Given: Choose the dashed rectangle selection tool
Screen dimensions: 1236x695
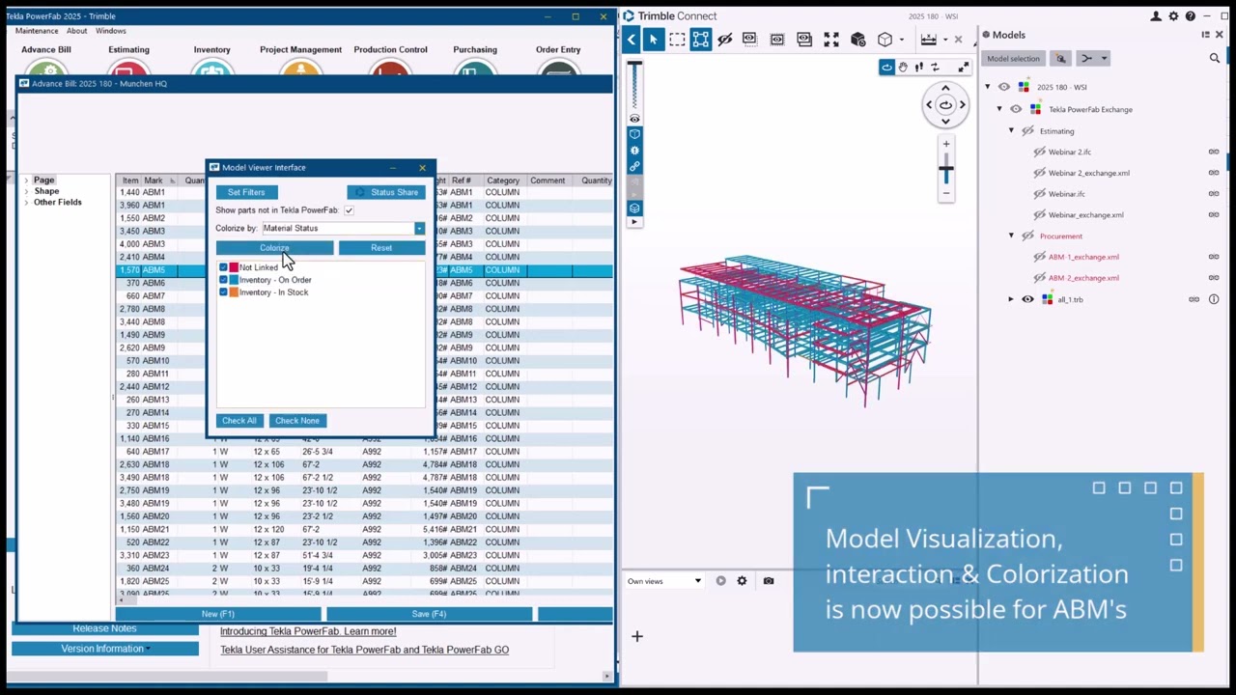Looking at the screenshot, I should [x=677, y=40].
